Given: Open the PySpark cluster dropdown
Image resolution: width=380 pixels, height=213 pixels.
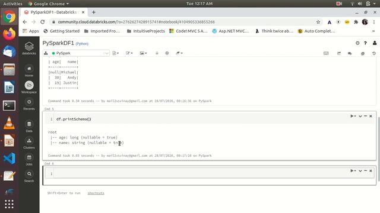Looking at the screenshot, I should coord(77,53).
